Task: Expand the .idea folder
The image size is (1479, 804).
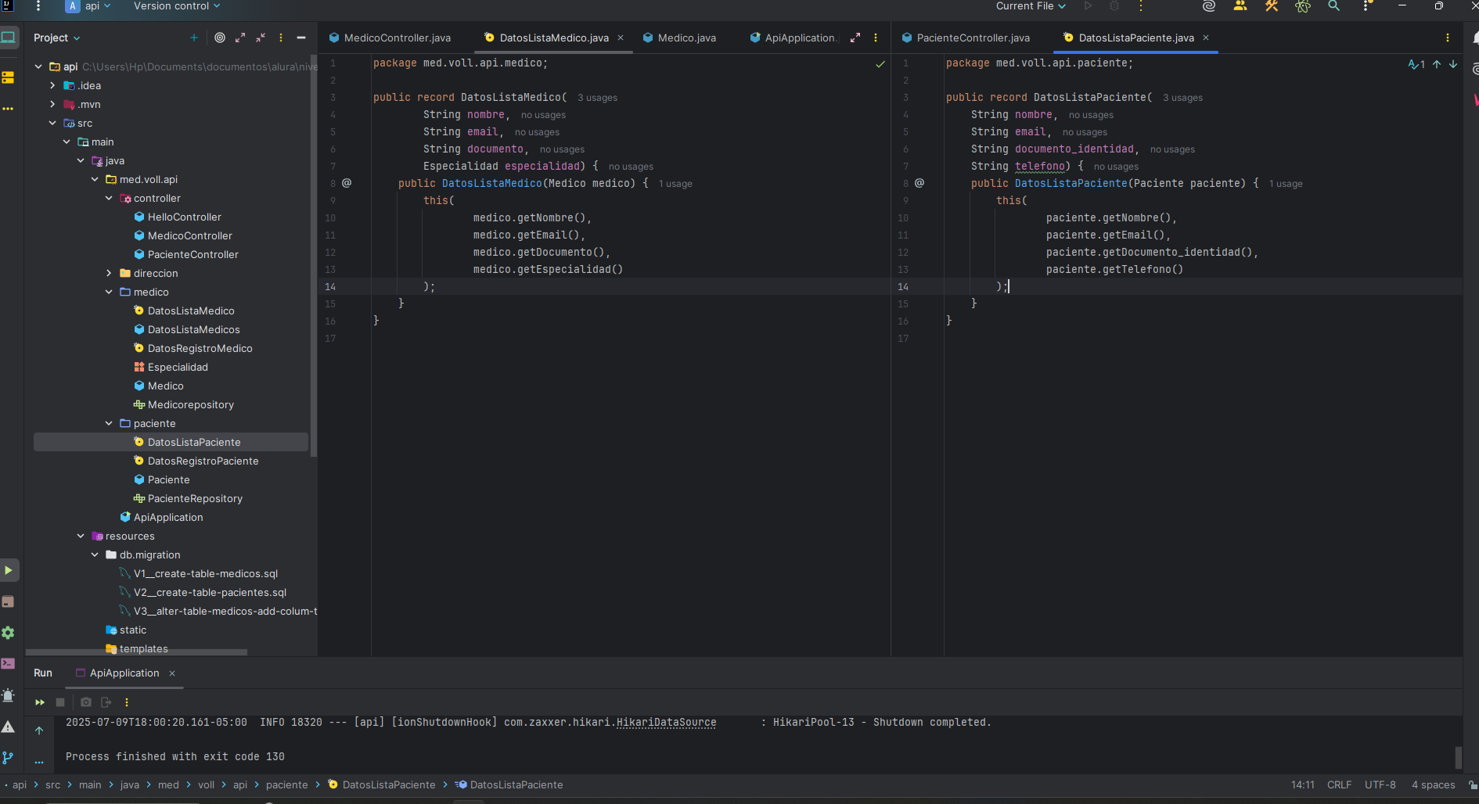Action: [52, 85]
